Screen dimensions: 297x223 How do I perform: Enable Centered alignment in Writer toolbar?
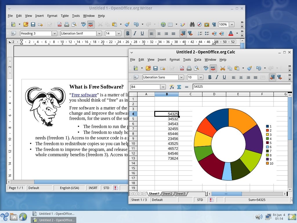coord(159,33)
